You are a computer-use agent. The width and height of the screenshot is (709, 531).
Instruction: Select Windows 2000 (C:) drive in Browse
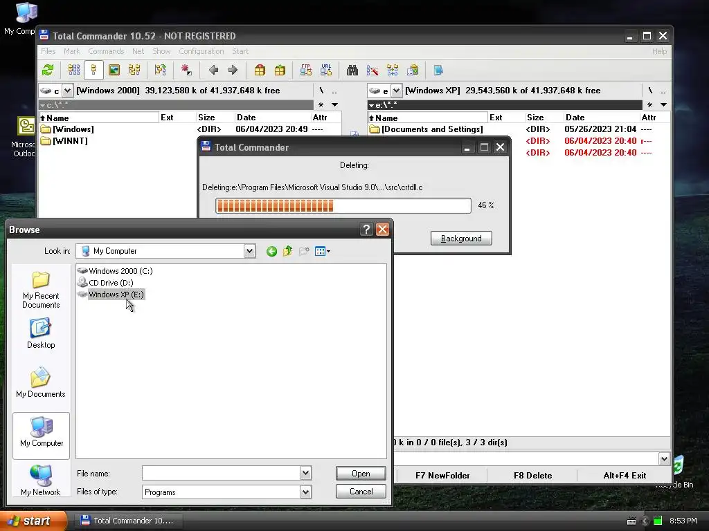point(115,271)
